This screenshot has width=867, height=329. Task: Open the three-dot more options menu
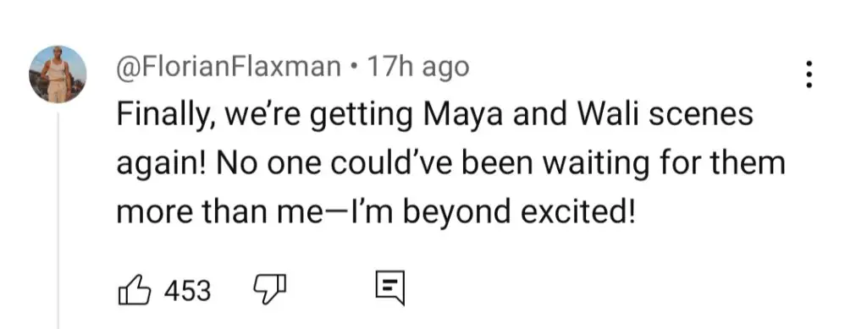(809, 74)
